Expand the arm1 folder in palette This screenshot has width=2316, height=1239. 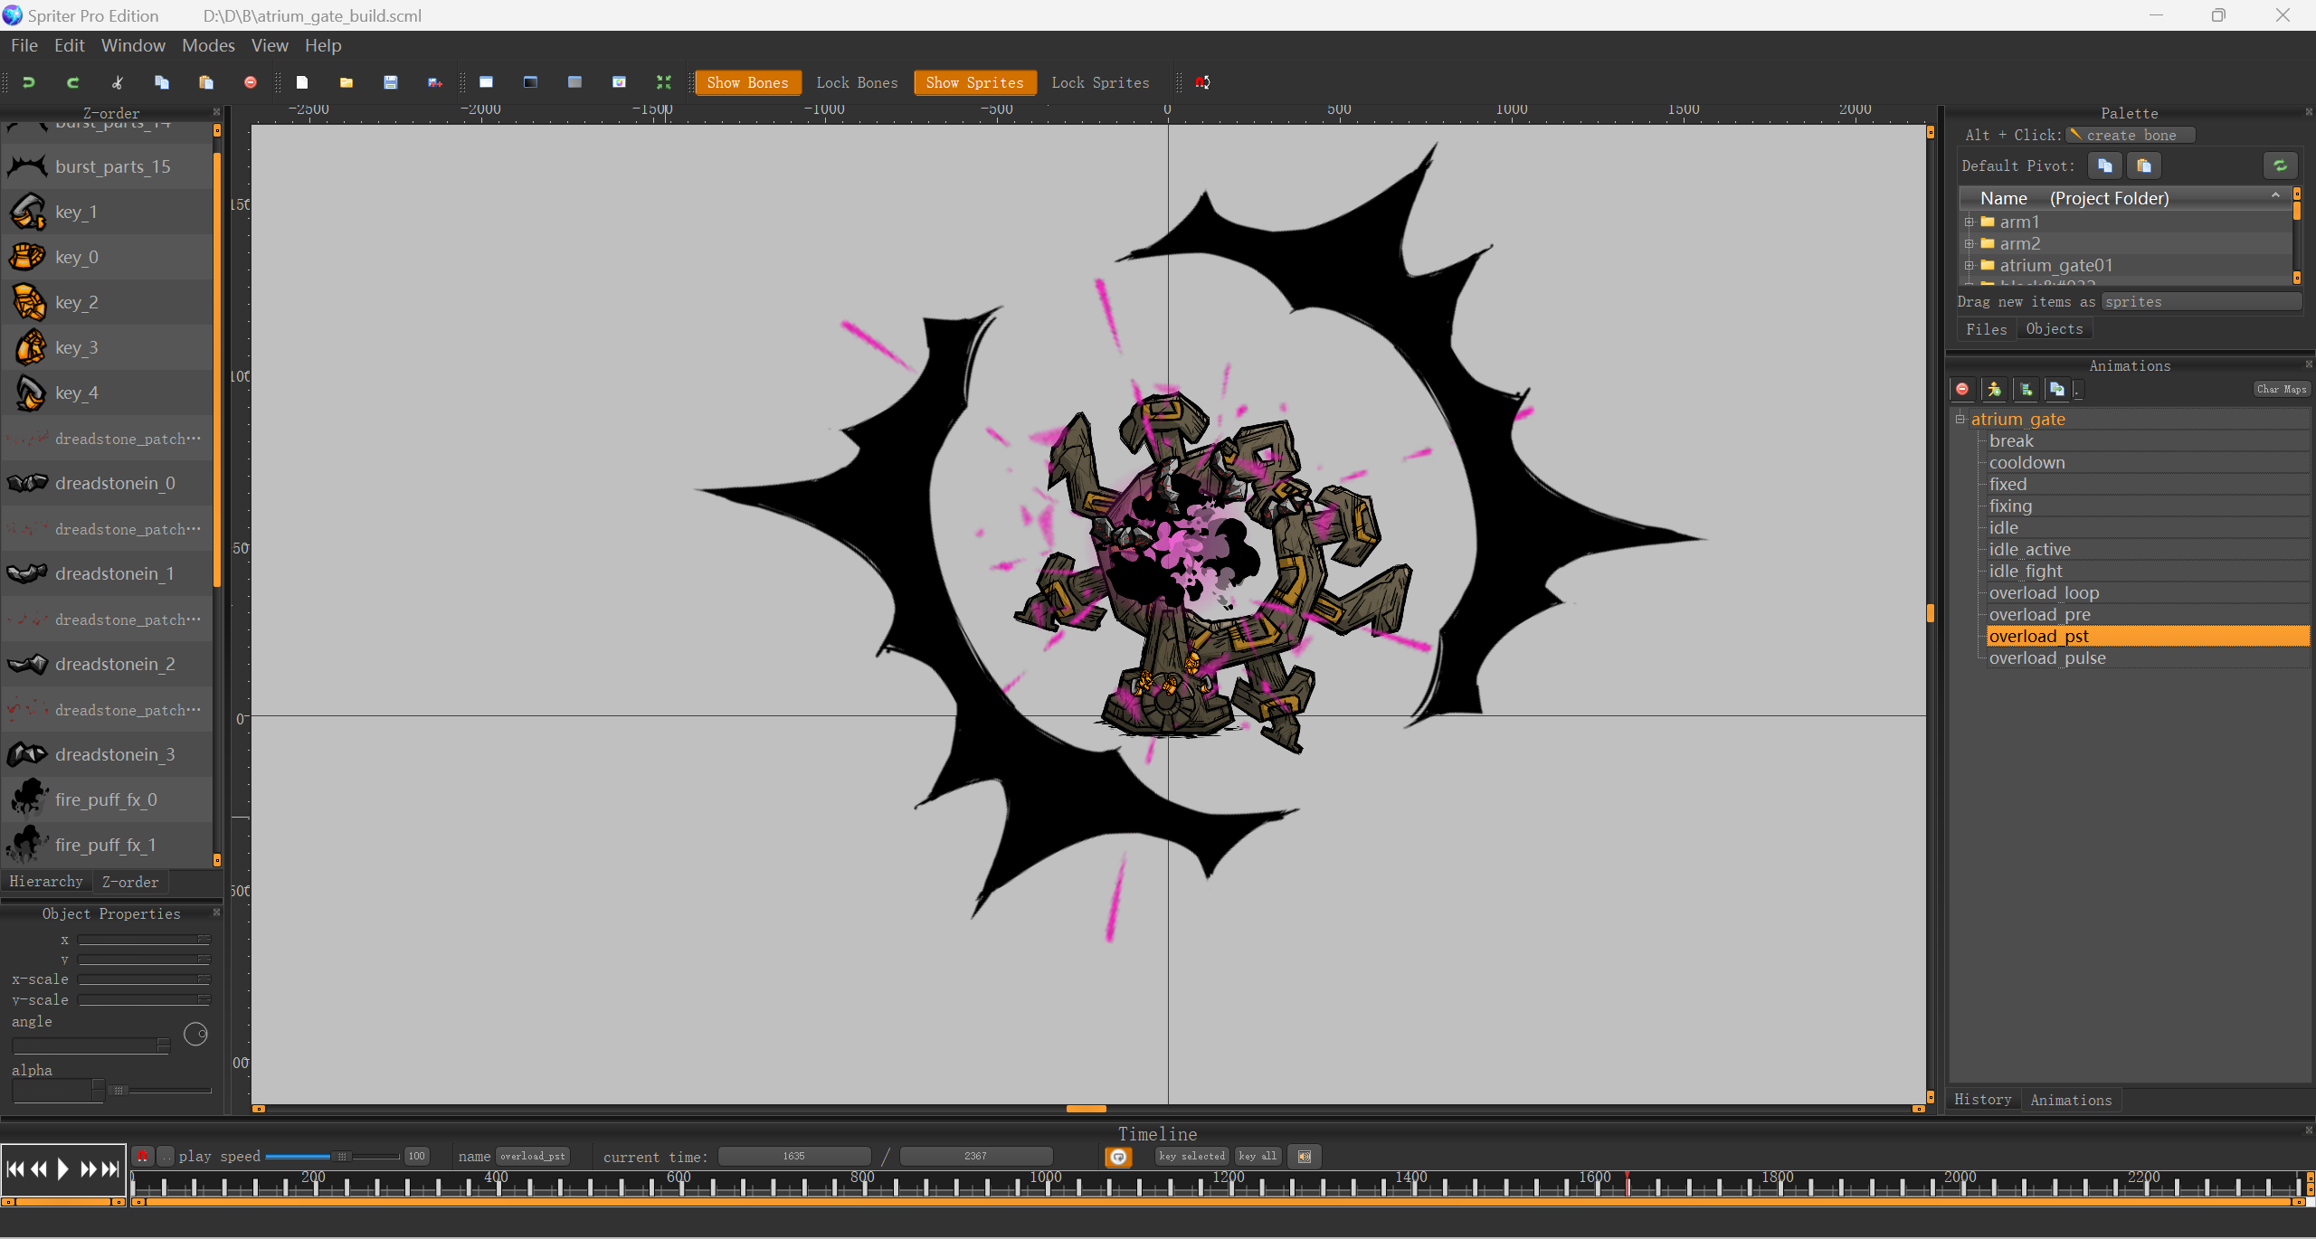[1969, 222]
